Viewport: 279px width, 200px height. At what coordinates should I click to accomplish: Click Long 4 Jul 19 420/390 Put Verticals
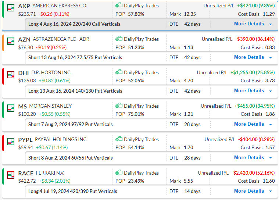pyautogui.click(x=72, y=191)
